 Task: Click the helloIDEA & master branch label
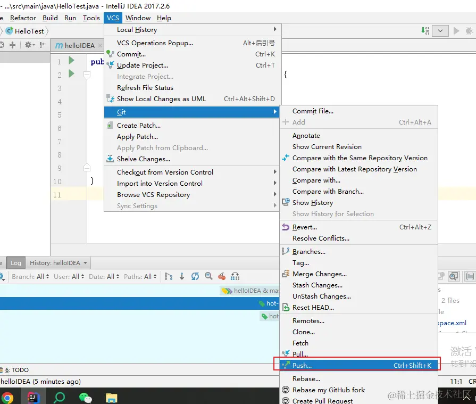pyautogui.click(x=250, y=291)
